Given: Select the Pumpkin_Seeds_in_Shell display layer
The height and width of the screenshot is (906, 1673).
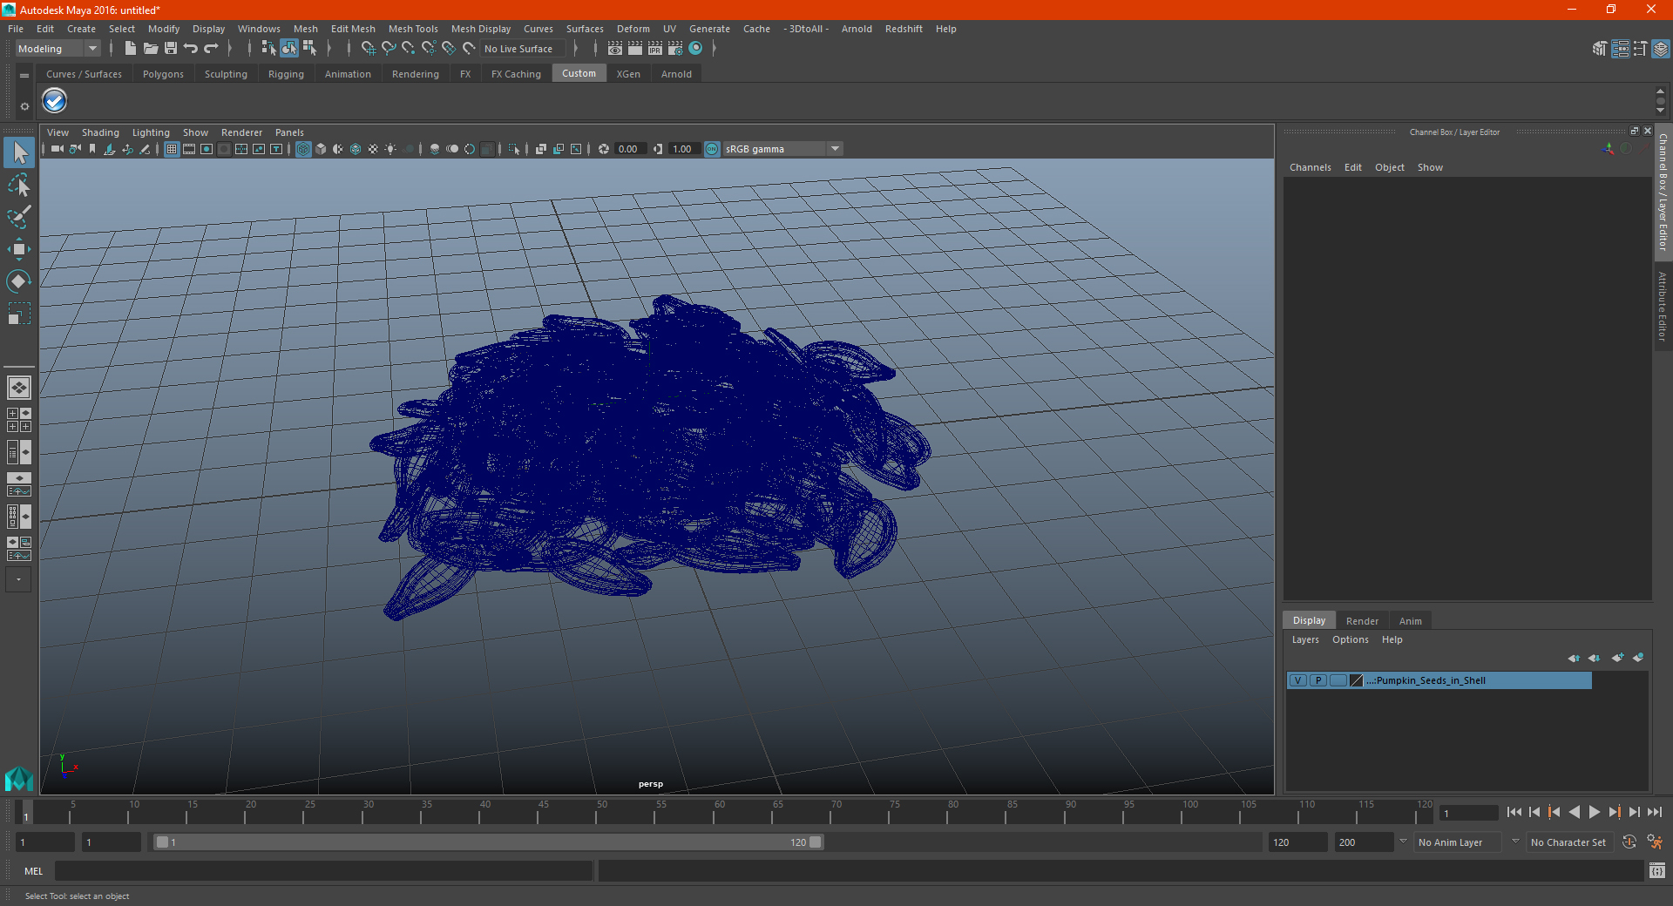Looking at the screenshot, I should point(1439,680).
